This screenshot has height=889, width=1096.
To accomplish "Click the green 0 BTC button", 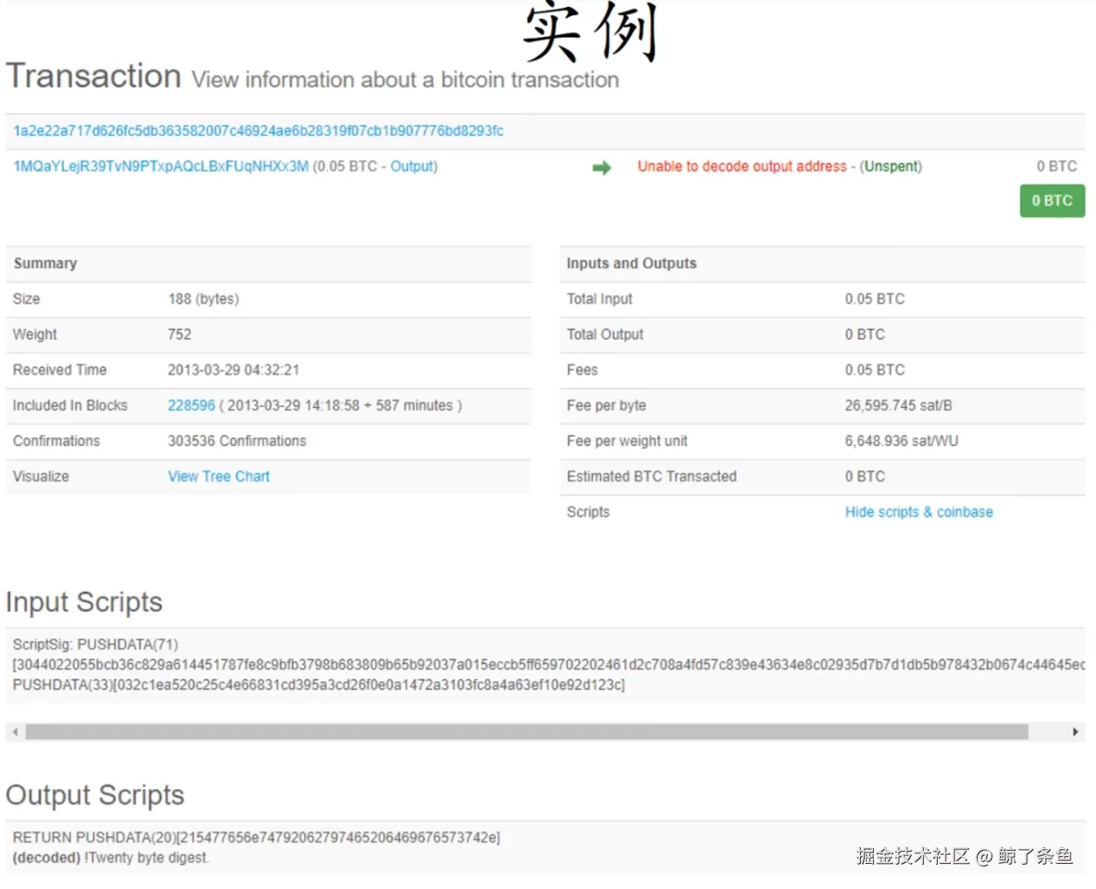I will (x=1052, y=201).
